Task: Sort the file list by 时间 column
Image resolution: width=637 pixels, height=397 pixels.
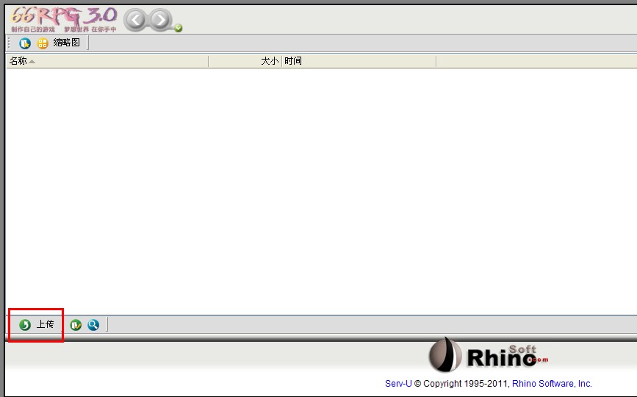Action: tap(359, 61)
